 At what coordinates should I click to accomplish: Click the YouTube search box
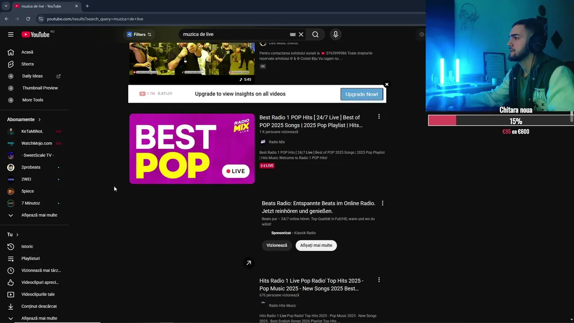235,35
